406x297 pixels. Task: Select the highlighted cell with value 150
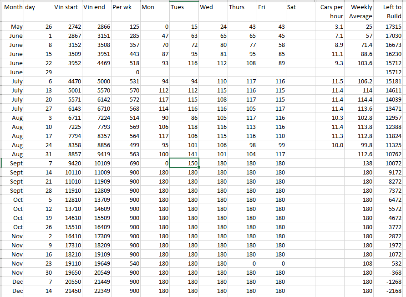(184, 163)
